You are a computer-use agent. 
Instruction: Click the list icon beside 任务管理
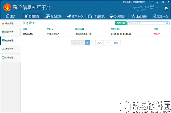(x=3, y=41)
